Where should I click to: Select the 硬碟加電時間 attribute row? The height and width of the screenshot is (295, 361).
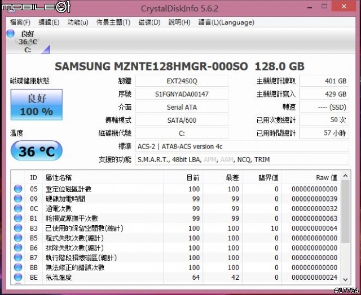pyautogui.click(x=176, y=199)
